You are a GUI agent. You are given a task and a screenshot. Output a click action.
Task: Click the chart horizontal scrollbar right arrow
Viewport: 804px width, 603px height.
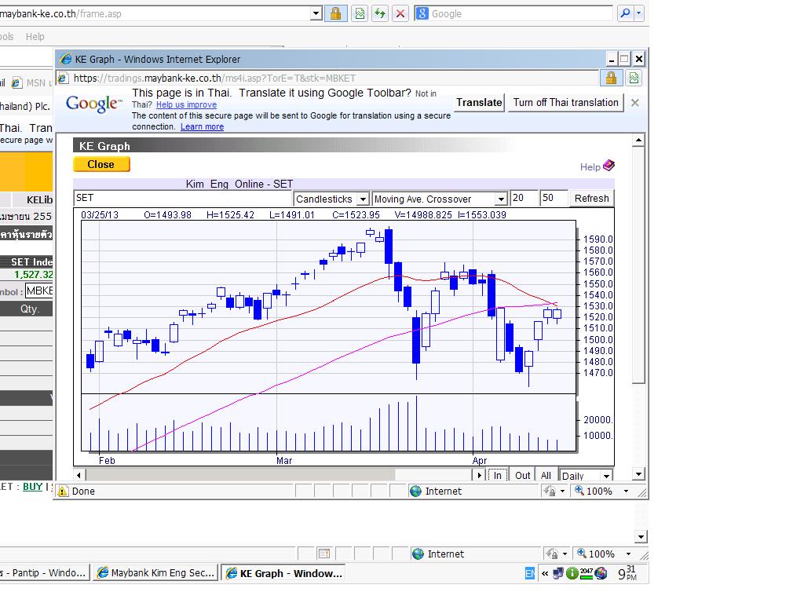click(479, 475)
